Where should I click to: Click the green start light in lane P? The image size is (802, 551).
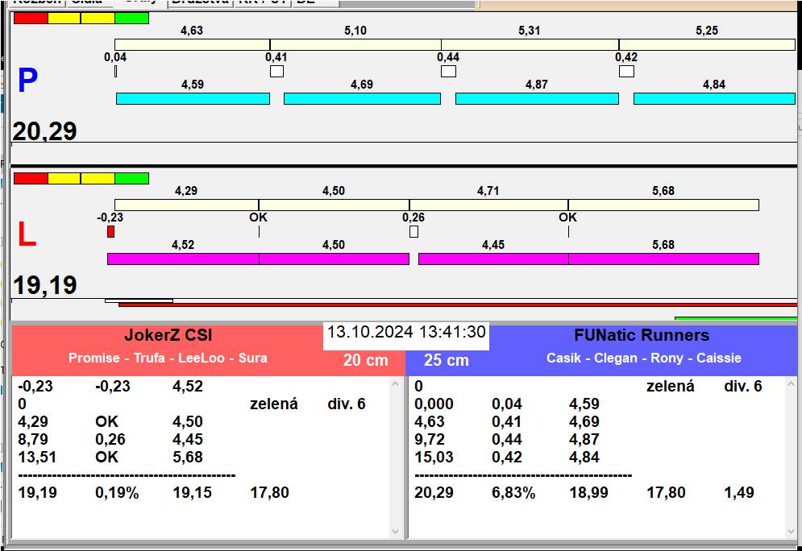point(131,18)
